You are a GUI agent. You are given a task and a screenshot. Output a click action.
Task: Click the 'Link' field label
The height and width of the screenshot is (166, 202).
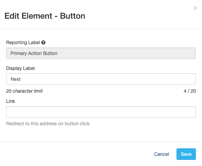(x=11, y=101)
